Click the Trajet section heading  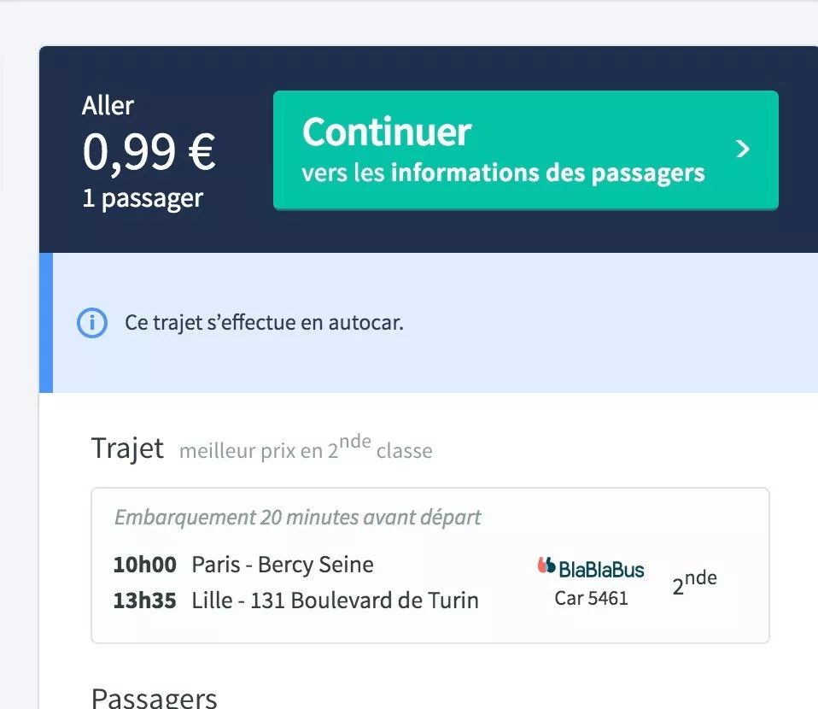click(x=127, y=448)
